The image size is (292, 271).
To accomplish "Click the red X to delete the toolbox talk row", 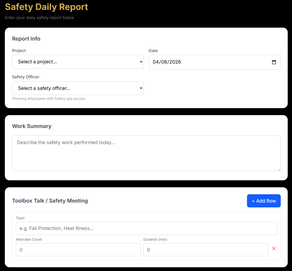I will 274,248.
